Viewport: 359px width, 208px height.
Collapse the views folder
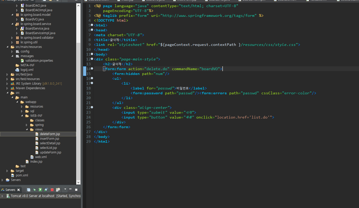pyautogui.click(x=27, y=129)
